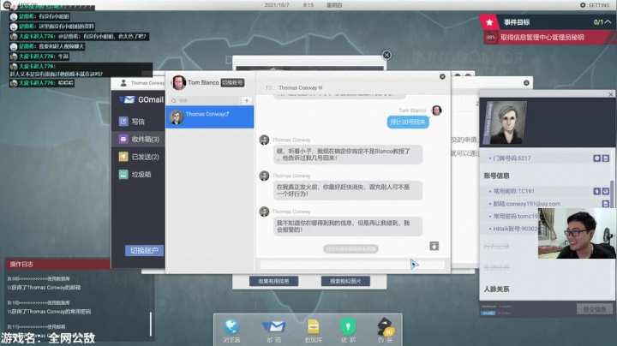Click the 切换账号 button next to Tom Blanco
This screenshot has width=617, height=346.
(232, 82)
